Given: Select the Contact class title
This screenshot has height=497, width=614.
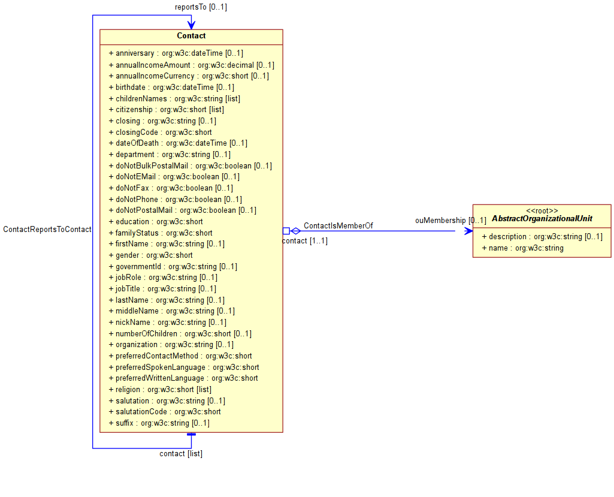Looking at the screenshot, I should [191, 35].
